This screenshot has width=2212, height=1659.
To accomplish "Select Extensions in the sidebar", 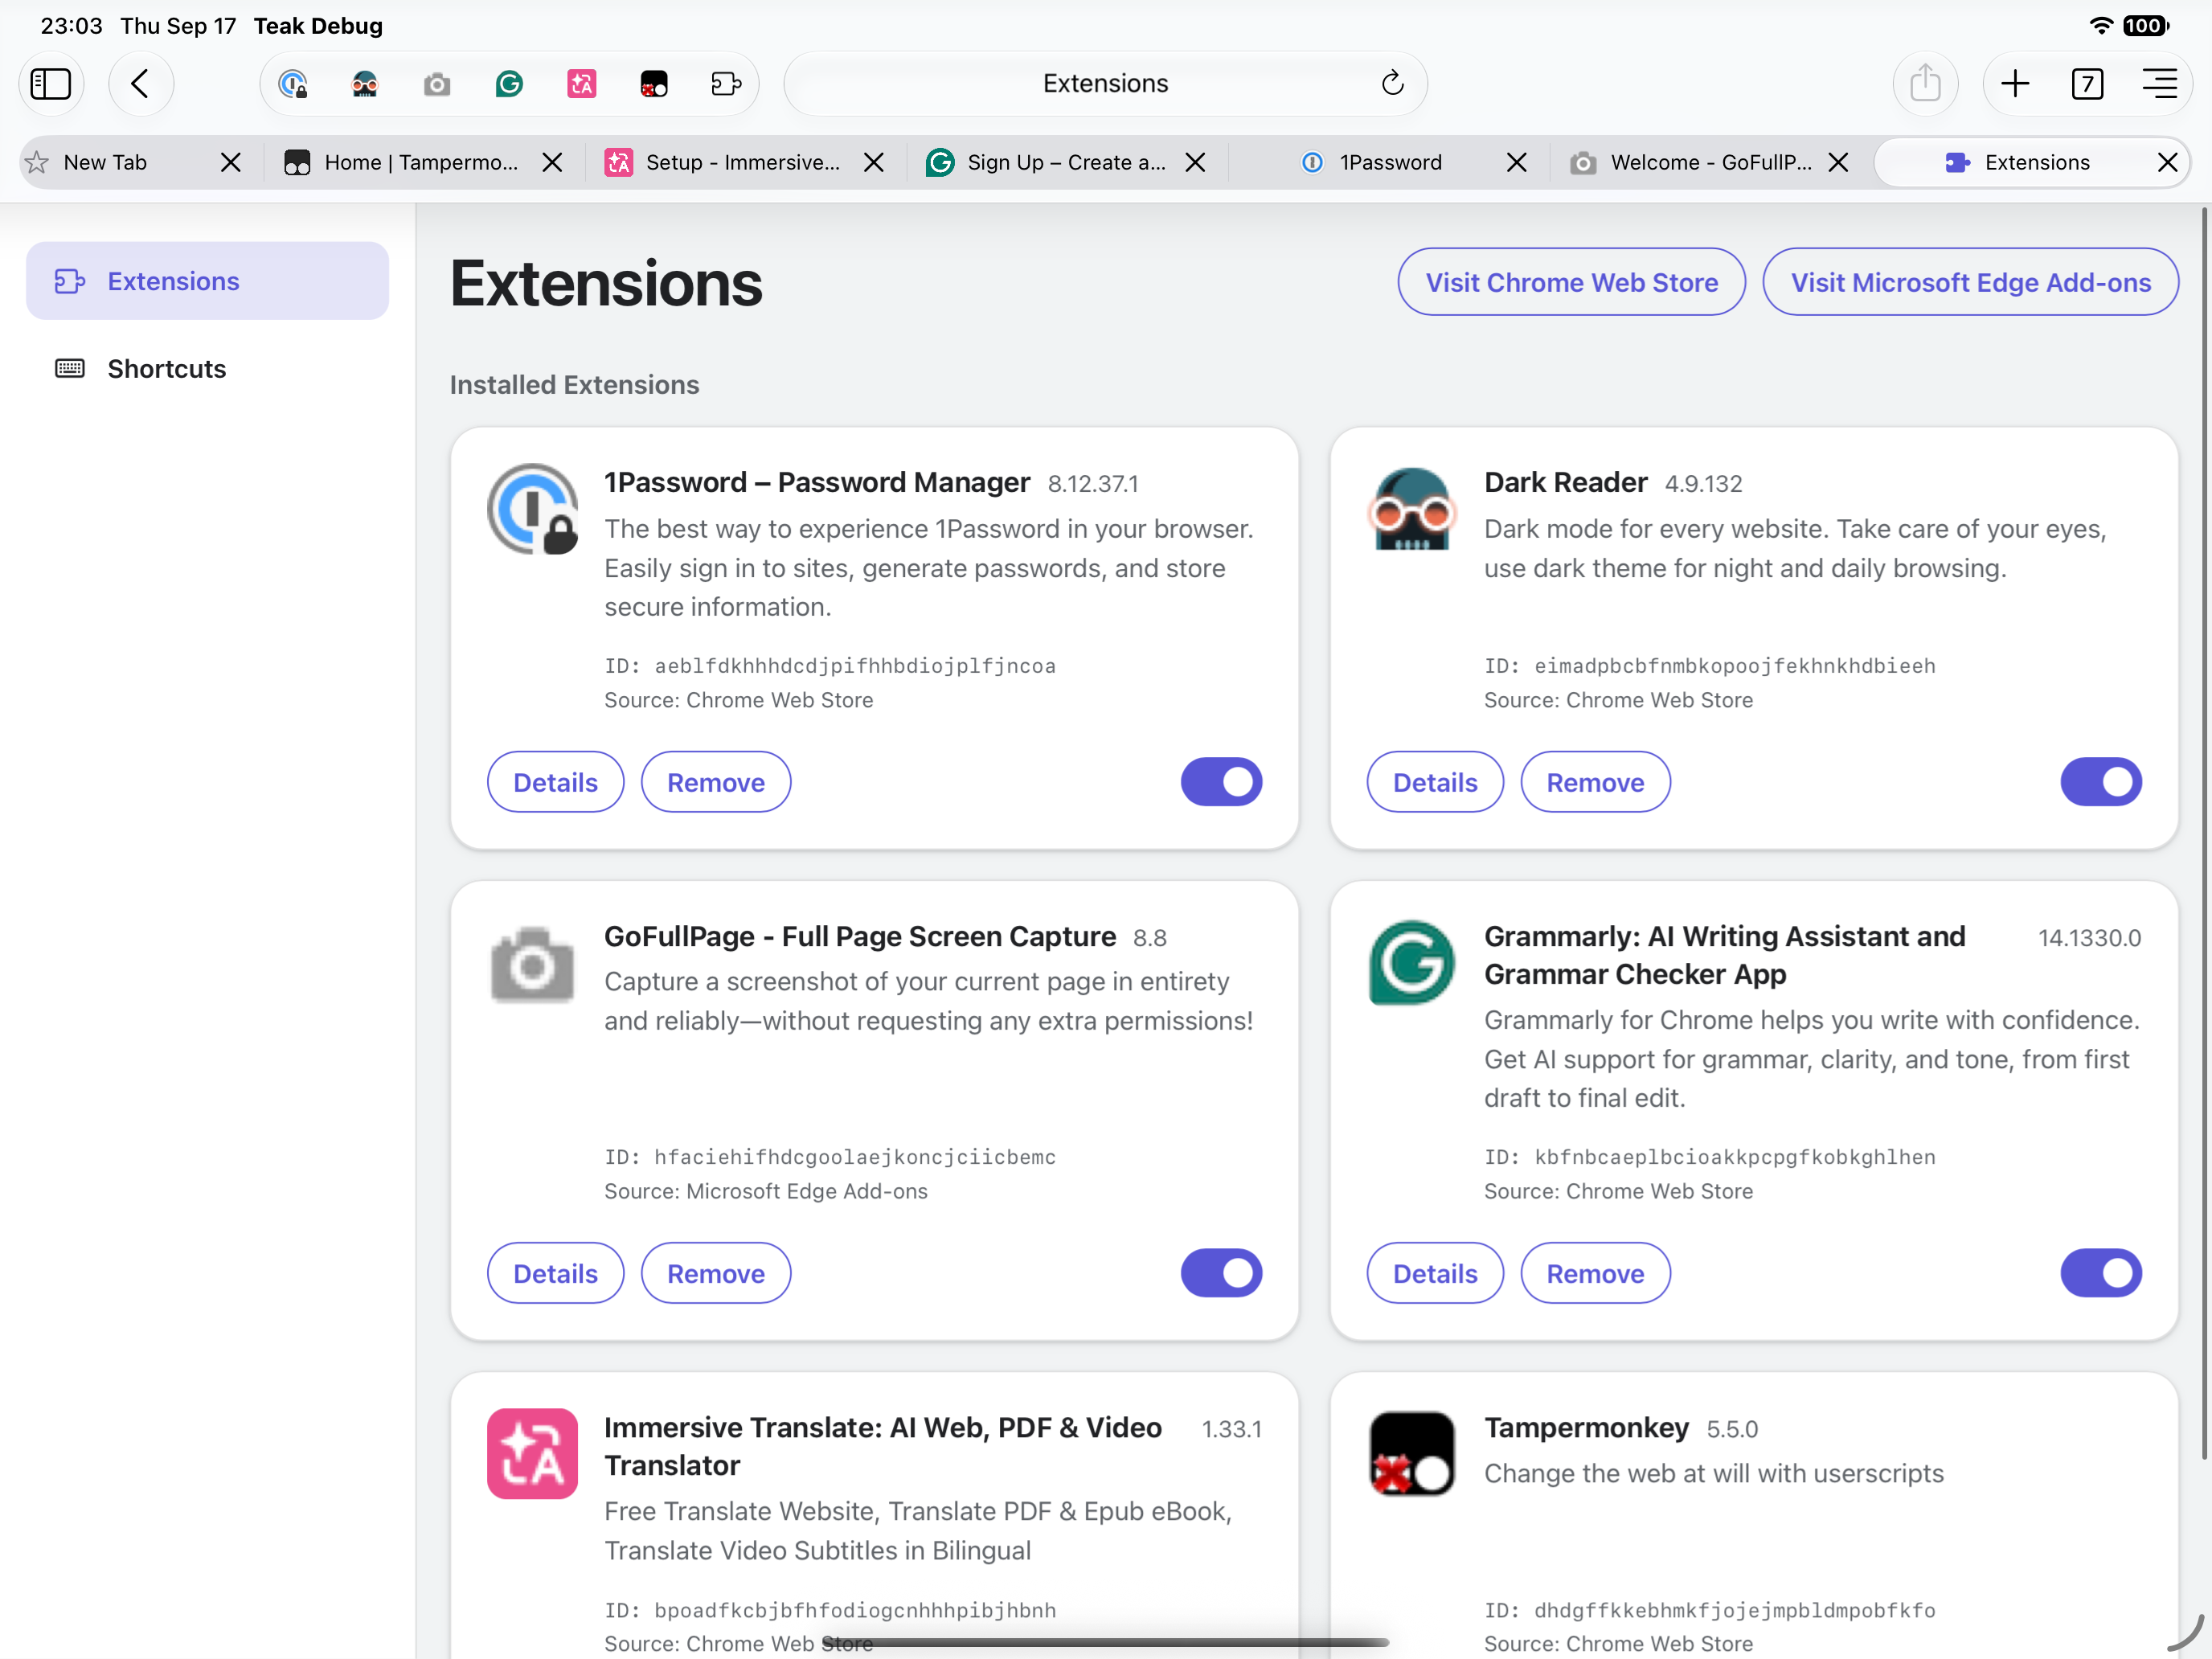I will (x=207, y=281).
